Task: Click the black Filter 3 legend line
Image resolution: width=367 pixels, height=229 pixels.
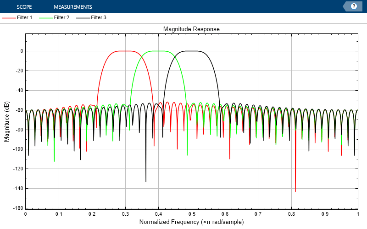Action: (83, 18)
